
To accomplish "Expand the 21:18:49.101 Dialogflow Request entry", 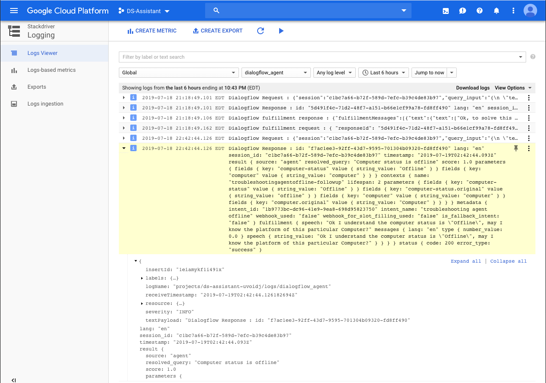I will click(x=124, y=98).
